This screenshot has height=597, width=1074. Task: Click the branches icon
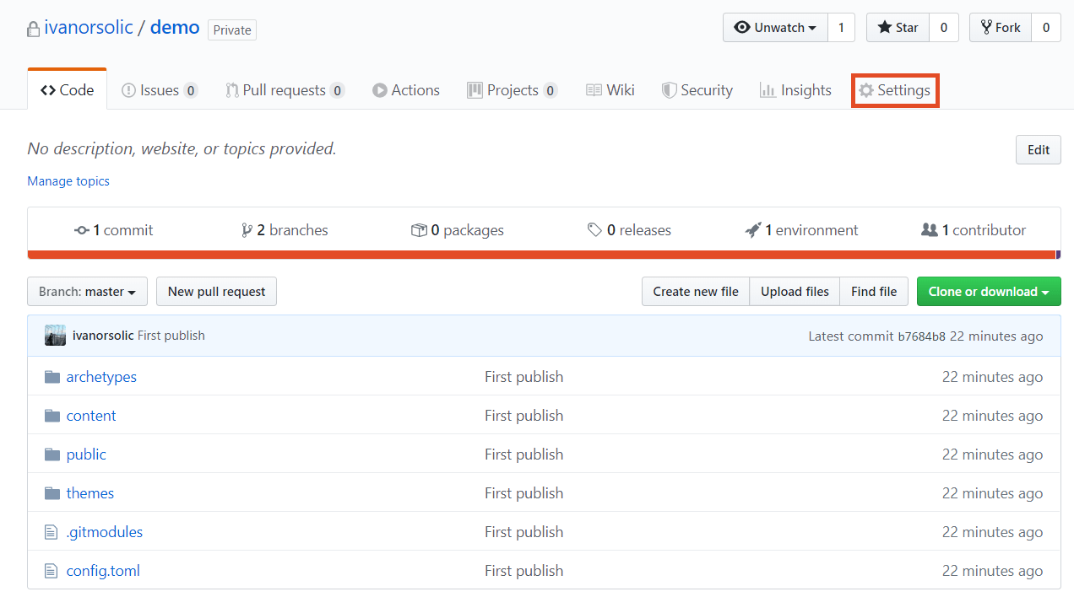click(247, 230)
